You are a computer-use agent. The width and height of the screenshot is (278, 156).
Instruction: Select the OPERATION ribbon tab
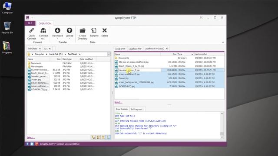pos(45,23)
